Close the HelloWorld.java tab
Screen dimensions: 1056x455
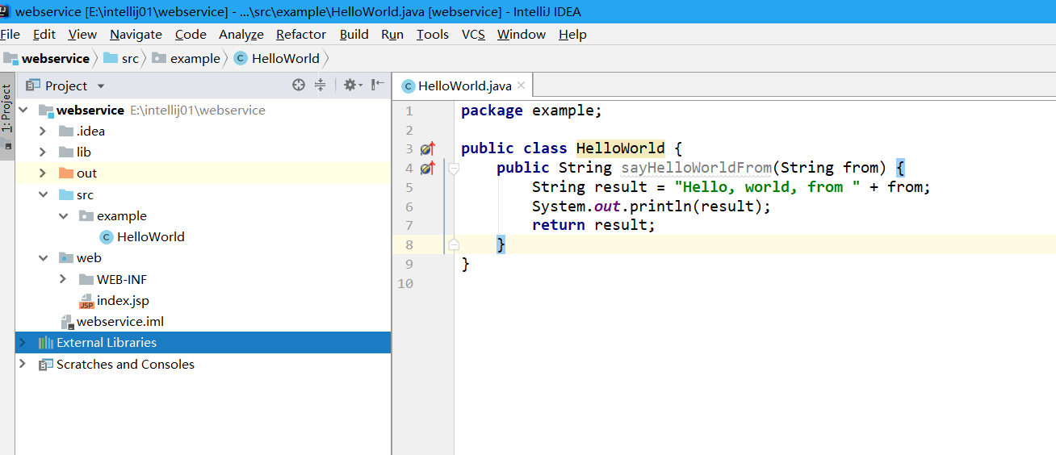tap(522, 86)
